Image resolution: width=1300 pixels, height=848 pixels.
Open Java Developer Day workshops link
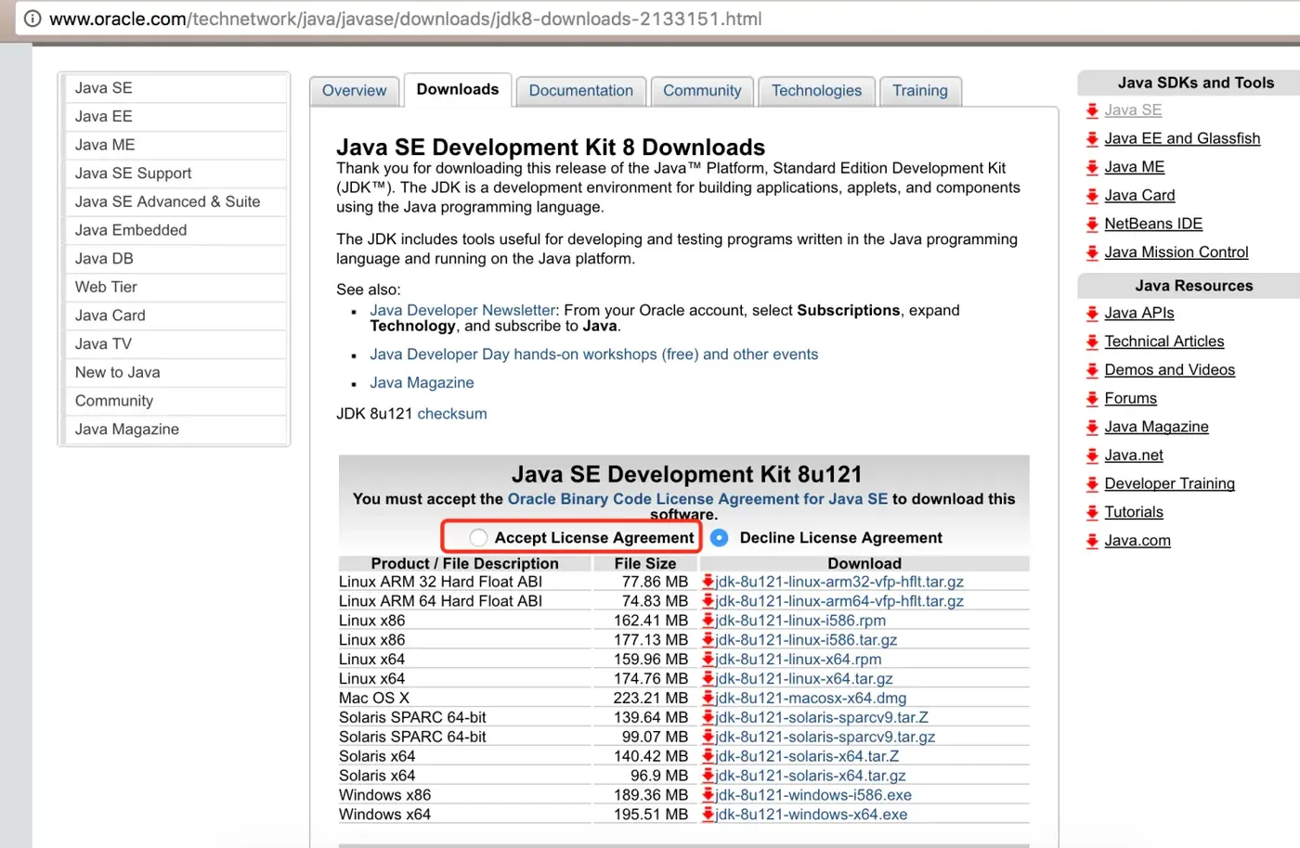[593, 354]
